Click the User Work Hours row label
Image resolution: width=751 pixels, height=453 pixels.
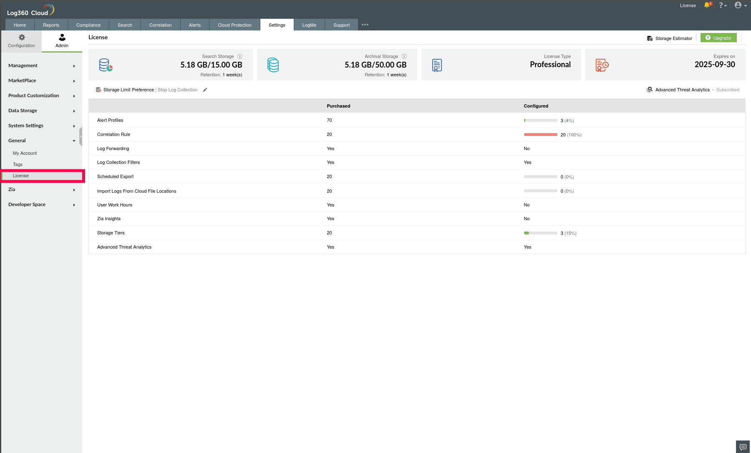115,205
